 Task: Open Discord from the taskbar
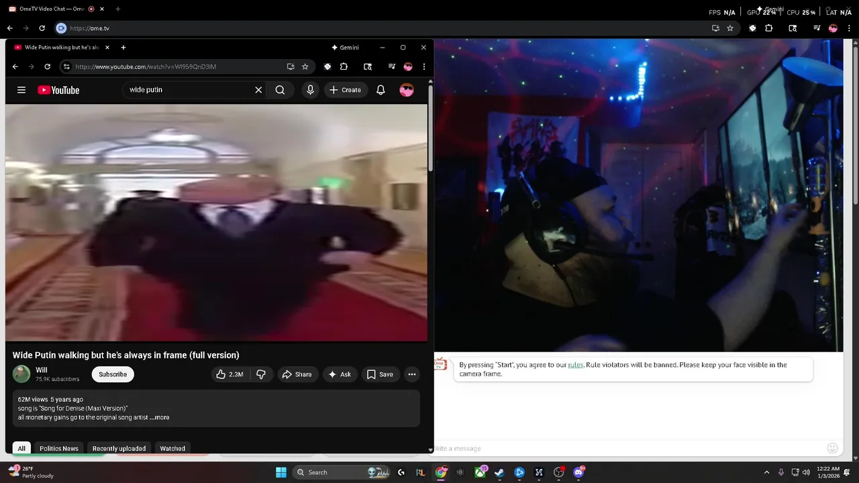click(578, 472)
